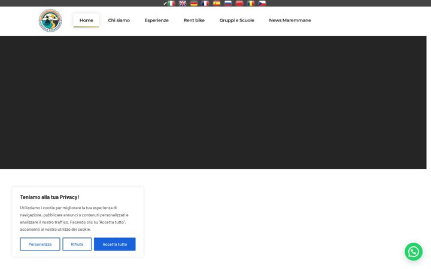
Task: Switch language to English (UK flag)
Action: tap(183, 4)
